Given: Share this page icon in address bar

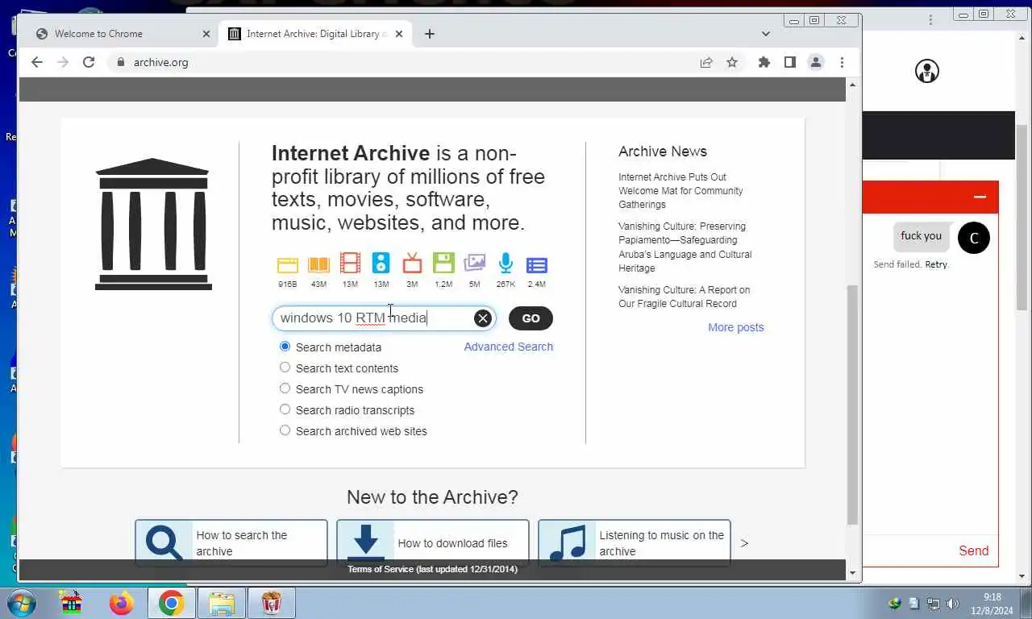Looking at the screenshot, I should 706,62.
